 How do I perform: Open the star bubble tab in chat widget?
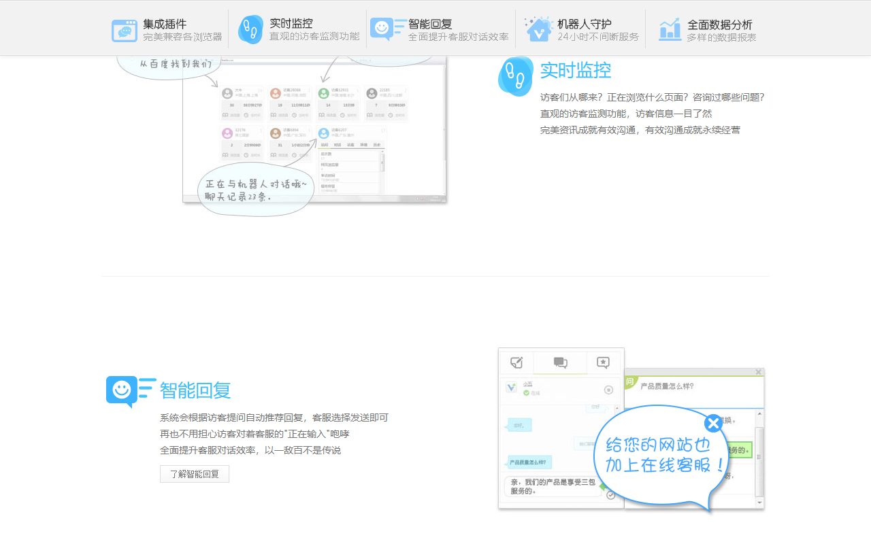point(604,362)
